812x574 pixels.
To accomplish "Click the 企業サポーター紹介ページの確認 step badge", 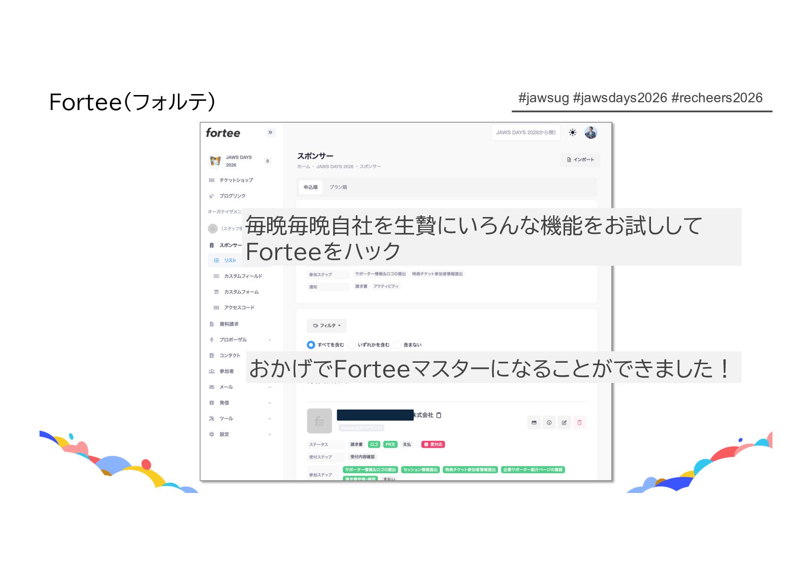I will [533, 470].
